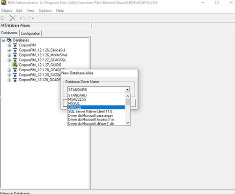Click the driver list scroll up arrow
The image size is (235, 194).
[x=128, y=96]
